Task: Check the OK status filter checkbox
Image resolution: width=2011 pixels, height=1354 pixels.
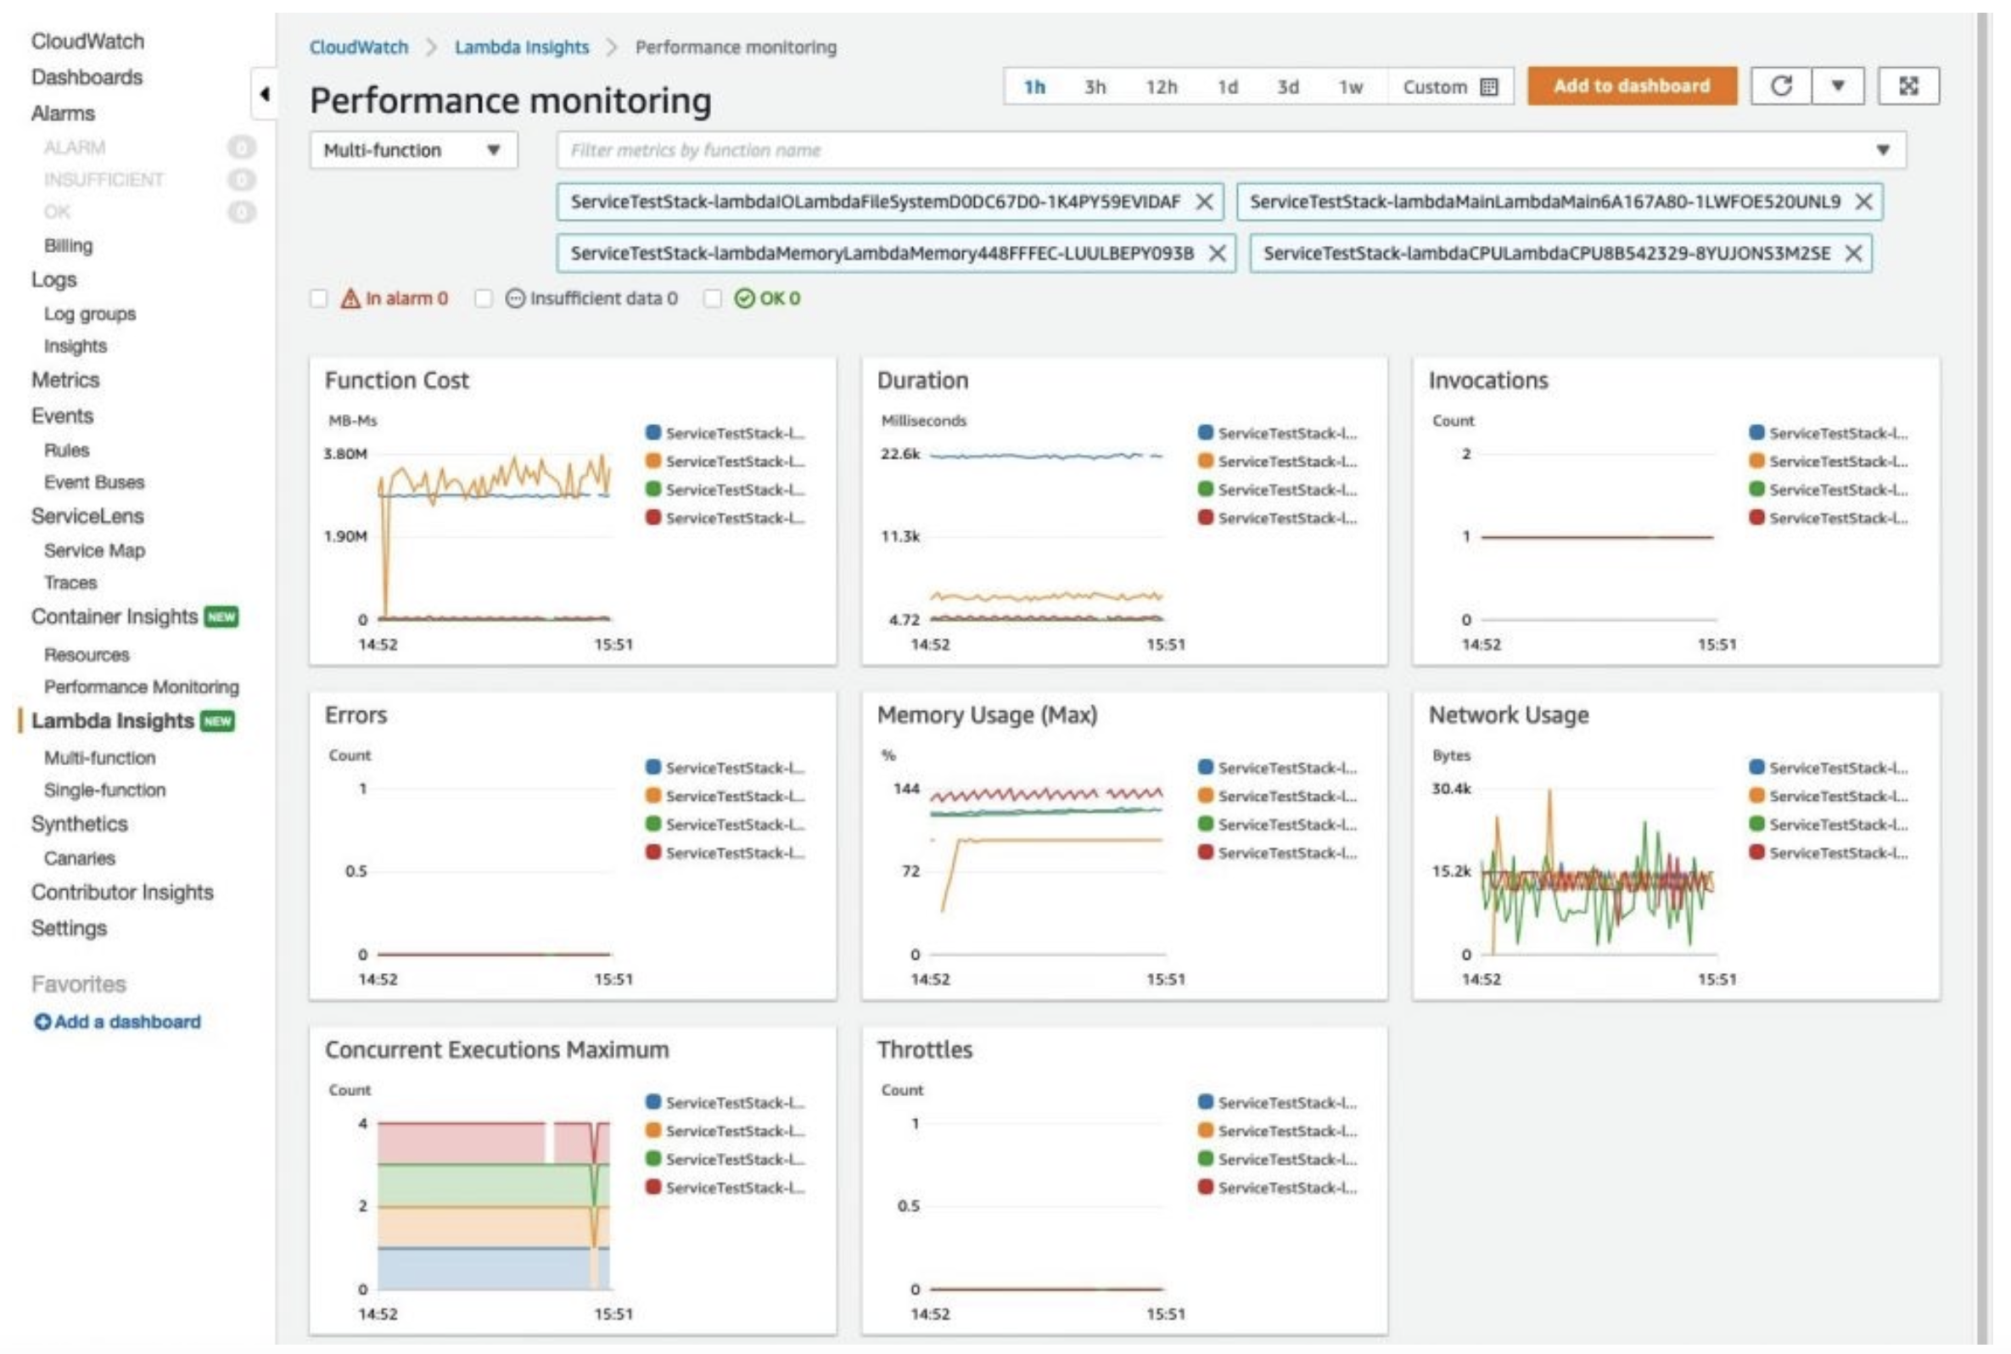Action: pyautogui.click(x=713, y=299)
